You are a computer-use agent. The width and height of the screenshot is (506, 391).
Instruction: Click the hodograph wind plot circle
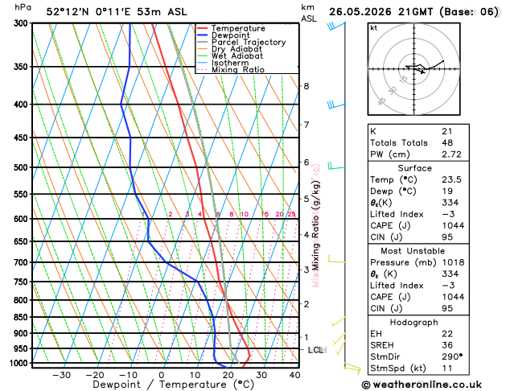pyautogui.click(x=414, y=68)
